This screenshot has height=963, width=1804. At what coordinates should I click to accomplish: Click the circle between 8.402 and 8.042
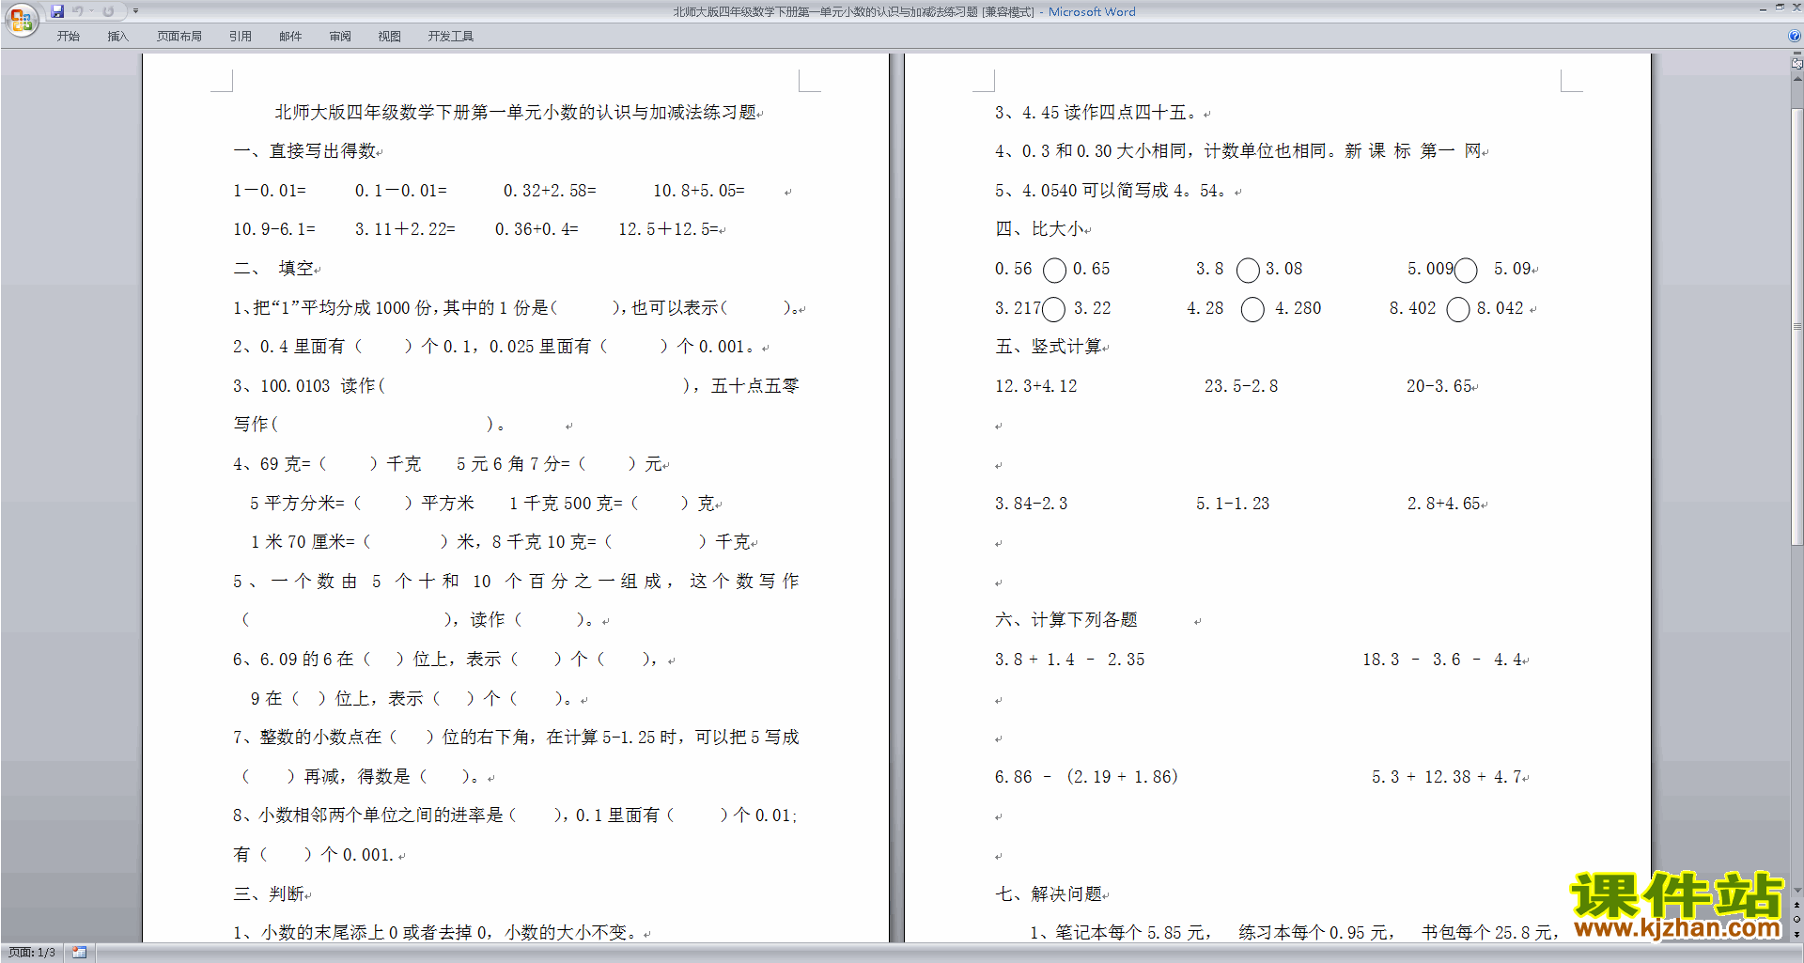(x=1457, y=309)
